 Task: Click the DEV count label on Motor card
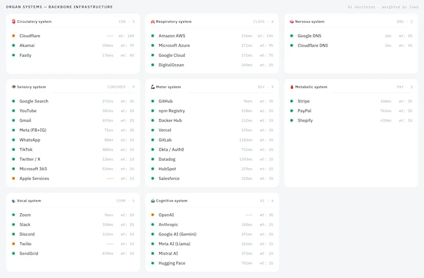pyautogui.click(x=266, y=87)
